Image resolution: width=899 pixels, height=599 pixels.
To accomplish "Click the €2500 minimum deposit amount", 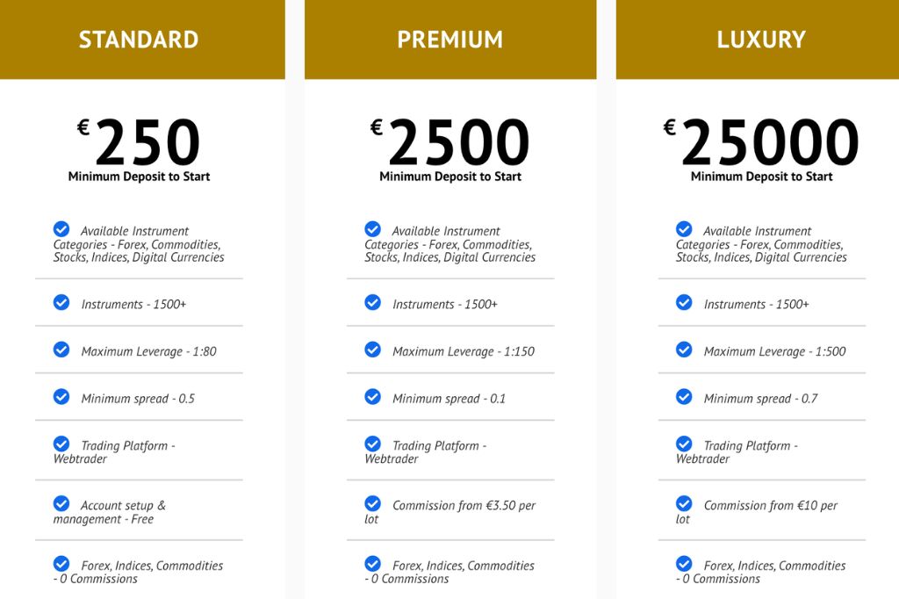I will coord(450,141).
